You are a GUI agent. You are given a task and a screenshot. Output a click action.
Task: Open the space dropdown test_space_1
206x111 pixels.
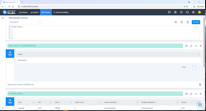click(25, 22)
